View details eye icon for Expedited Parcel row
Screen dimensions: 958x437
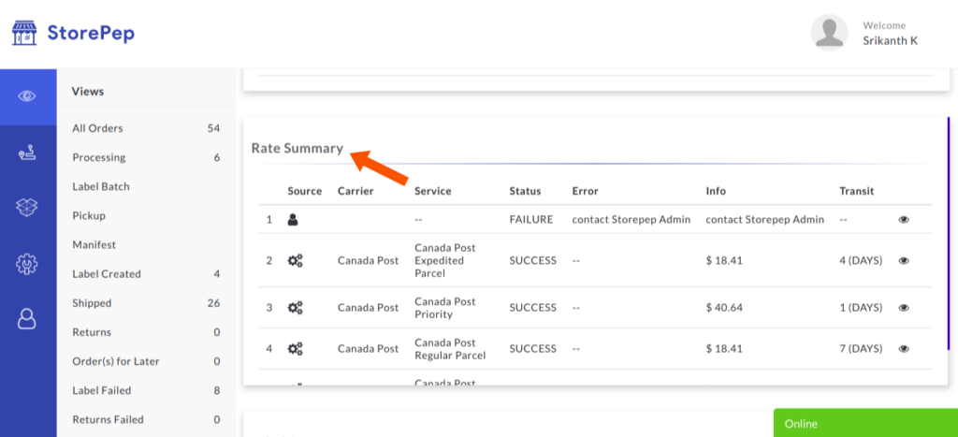coord(904,260)
